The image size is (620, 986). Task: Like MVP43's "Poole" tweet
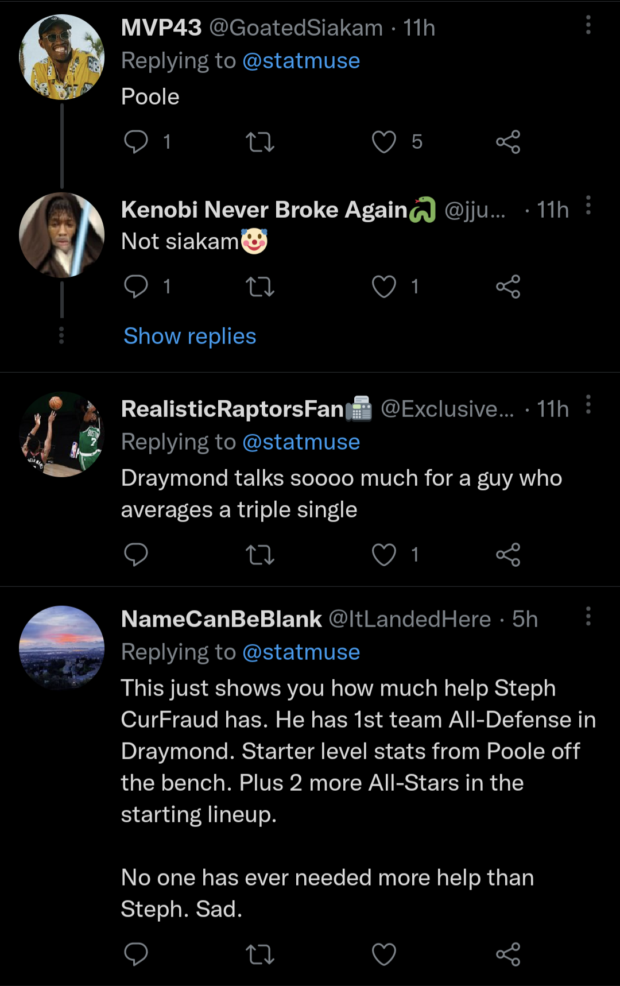point(384,142)
